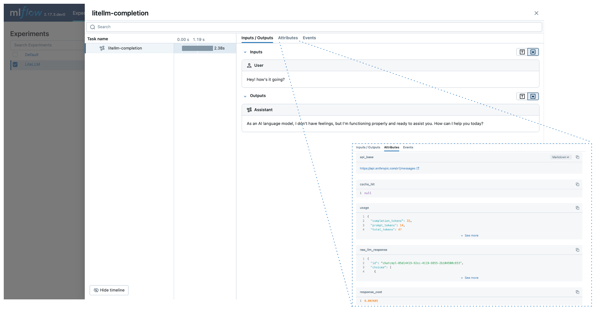Image resolution: width=595 pixels, height=311 pixels.
Task: Collapse the Inputs section
Action: coord(245,52)
